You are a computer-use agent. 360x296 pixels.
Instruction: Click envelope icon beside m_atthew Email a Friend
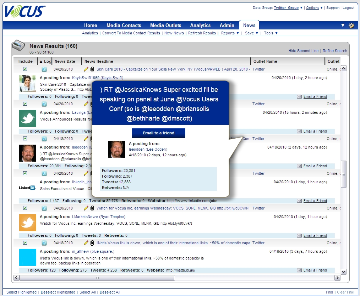pos(299,270)
